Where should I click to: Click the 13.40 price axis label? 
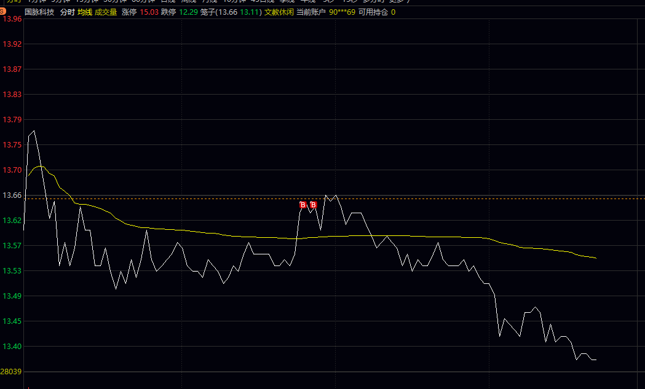pyautogui.click(x=12, y=346)
